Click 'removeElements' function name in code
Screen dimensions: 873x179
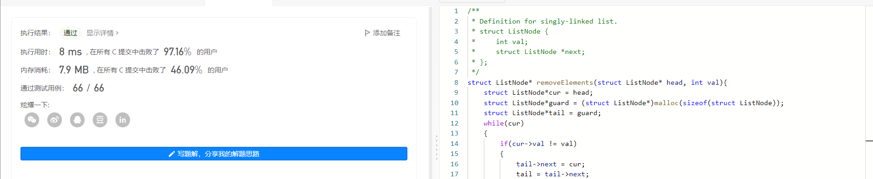[x=565, y=82]
